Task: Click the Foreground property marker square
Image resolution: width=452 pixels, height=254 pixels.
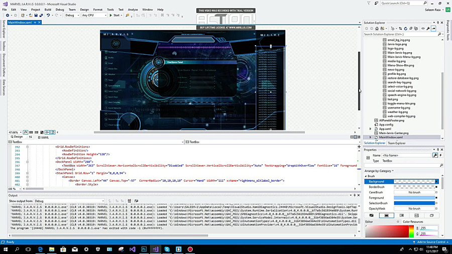Action: coord(436,198)
